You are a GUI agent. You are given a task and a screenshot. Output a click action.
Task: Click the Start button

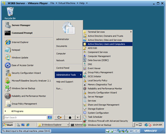pyautogui.click(x=8, y=125)
